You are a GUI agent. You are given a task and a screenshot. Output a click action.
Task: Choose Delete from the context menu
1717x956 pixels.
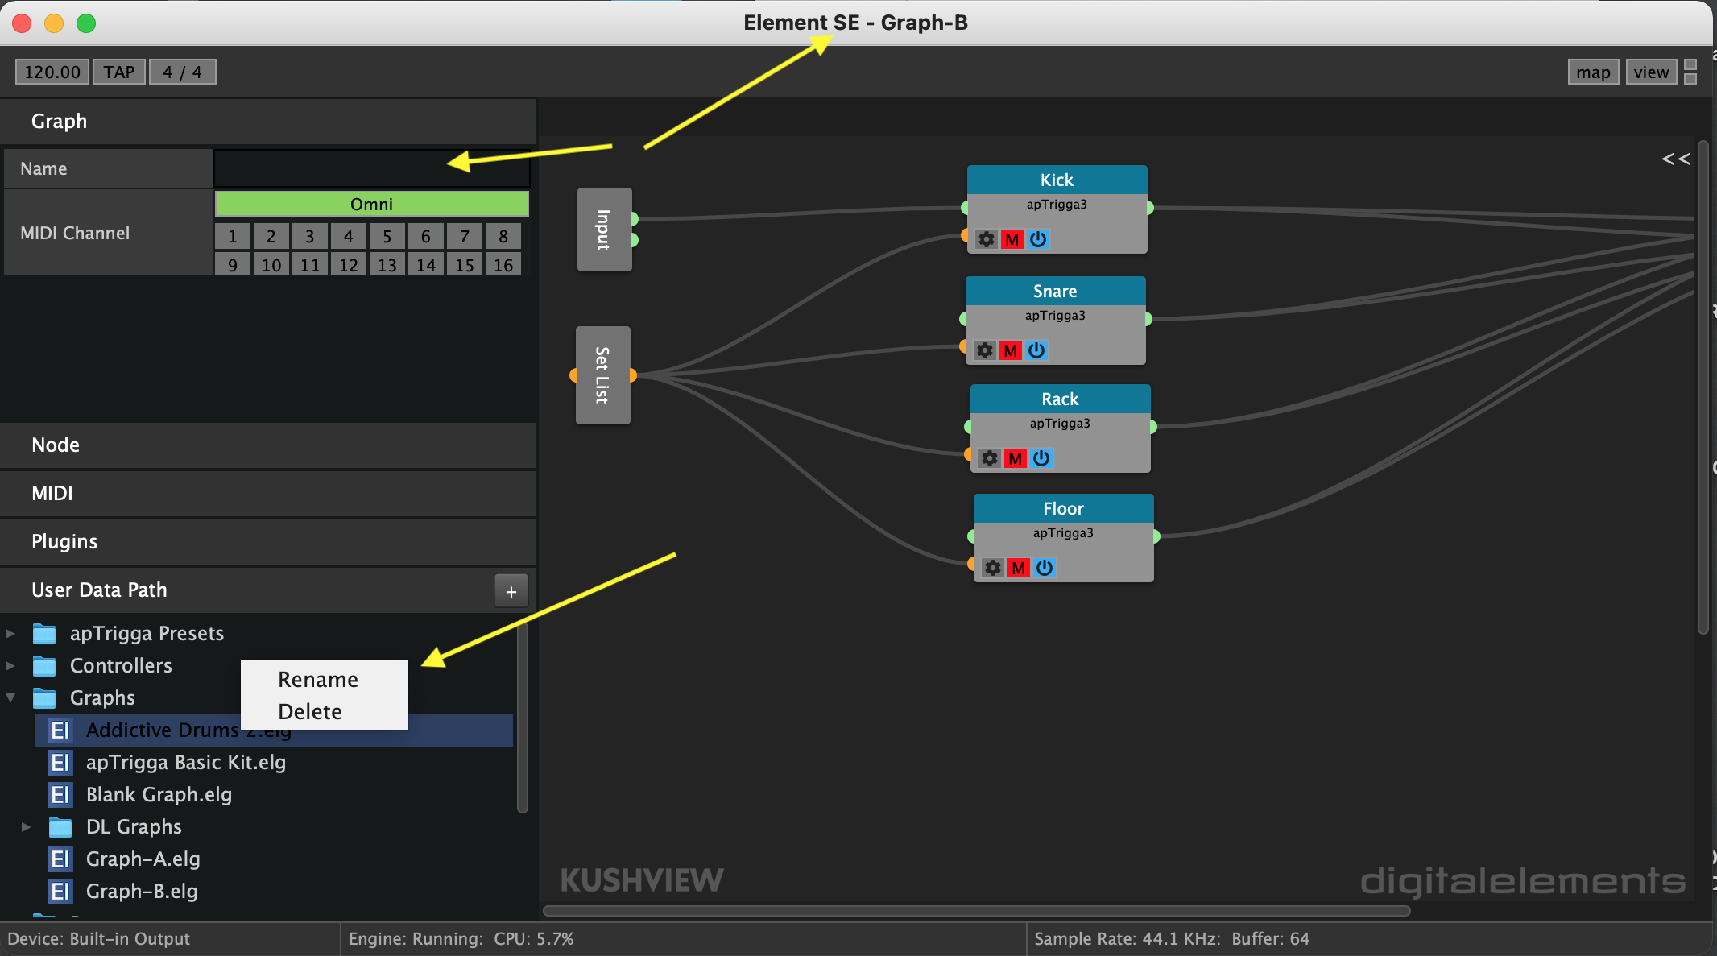tap(310, 711)
